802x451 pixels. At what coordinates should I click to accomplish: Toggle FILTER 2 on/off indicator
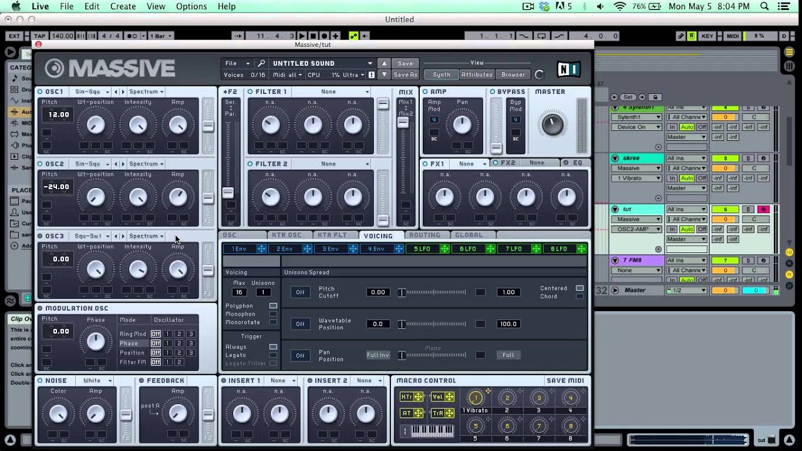pos(251,164)
